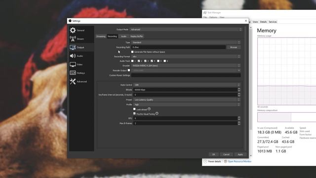Click Fewer details in Task Manager
This screenshot has width=316, height=178.
[x=214, y=162]
